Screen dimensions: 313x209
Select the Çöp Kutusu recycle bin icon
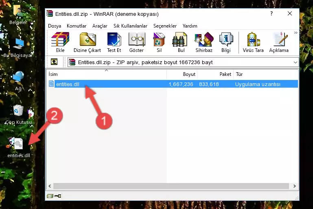coord(18,114)
